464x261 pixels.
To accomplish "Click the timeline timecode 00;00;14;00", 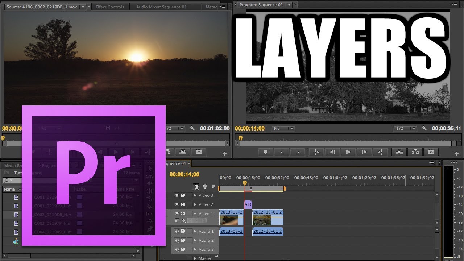I will coord(185,174).
